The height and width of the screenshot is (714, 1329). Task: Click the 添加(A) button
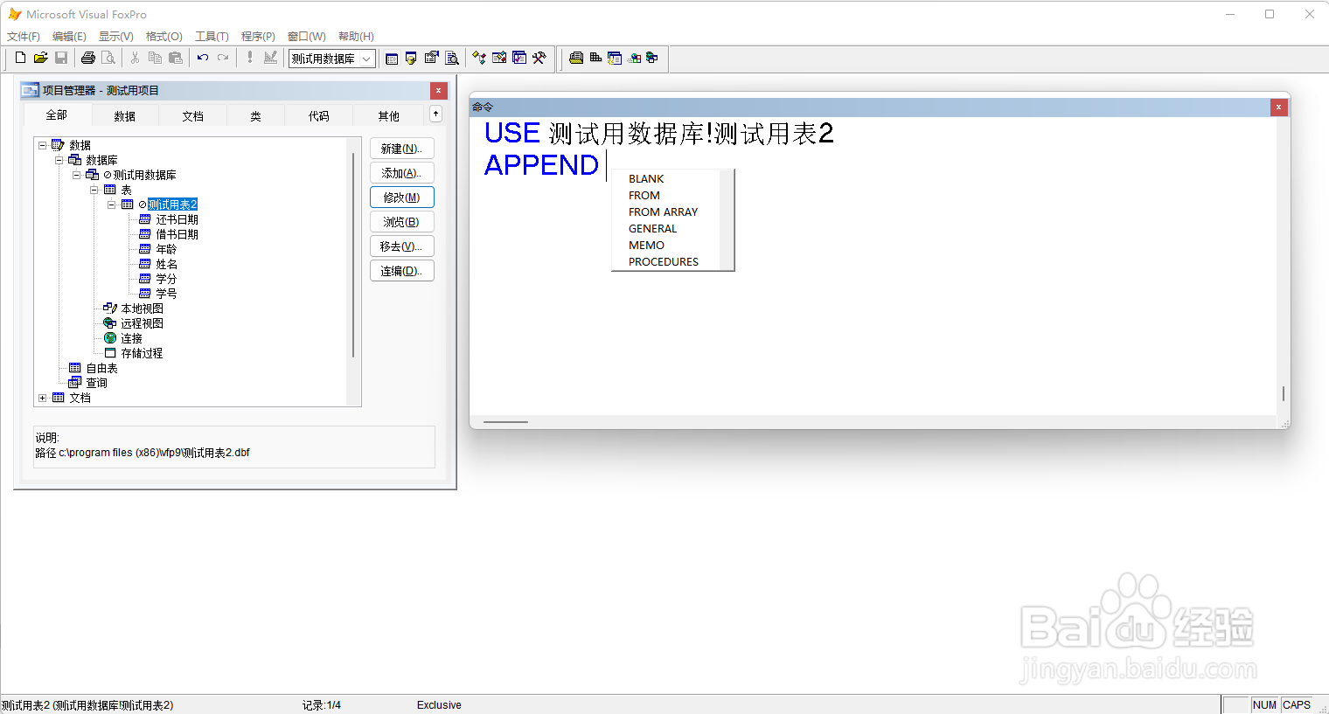pyautogui.click(x=402, y=173)
